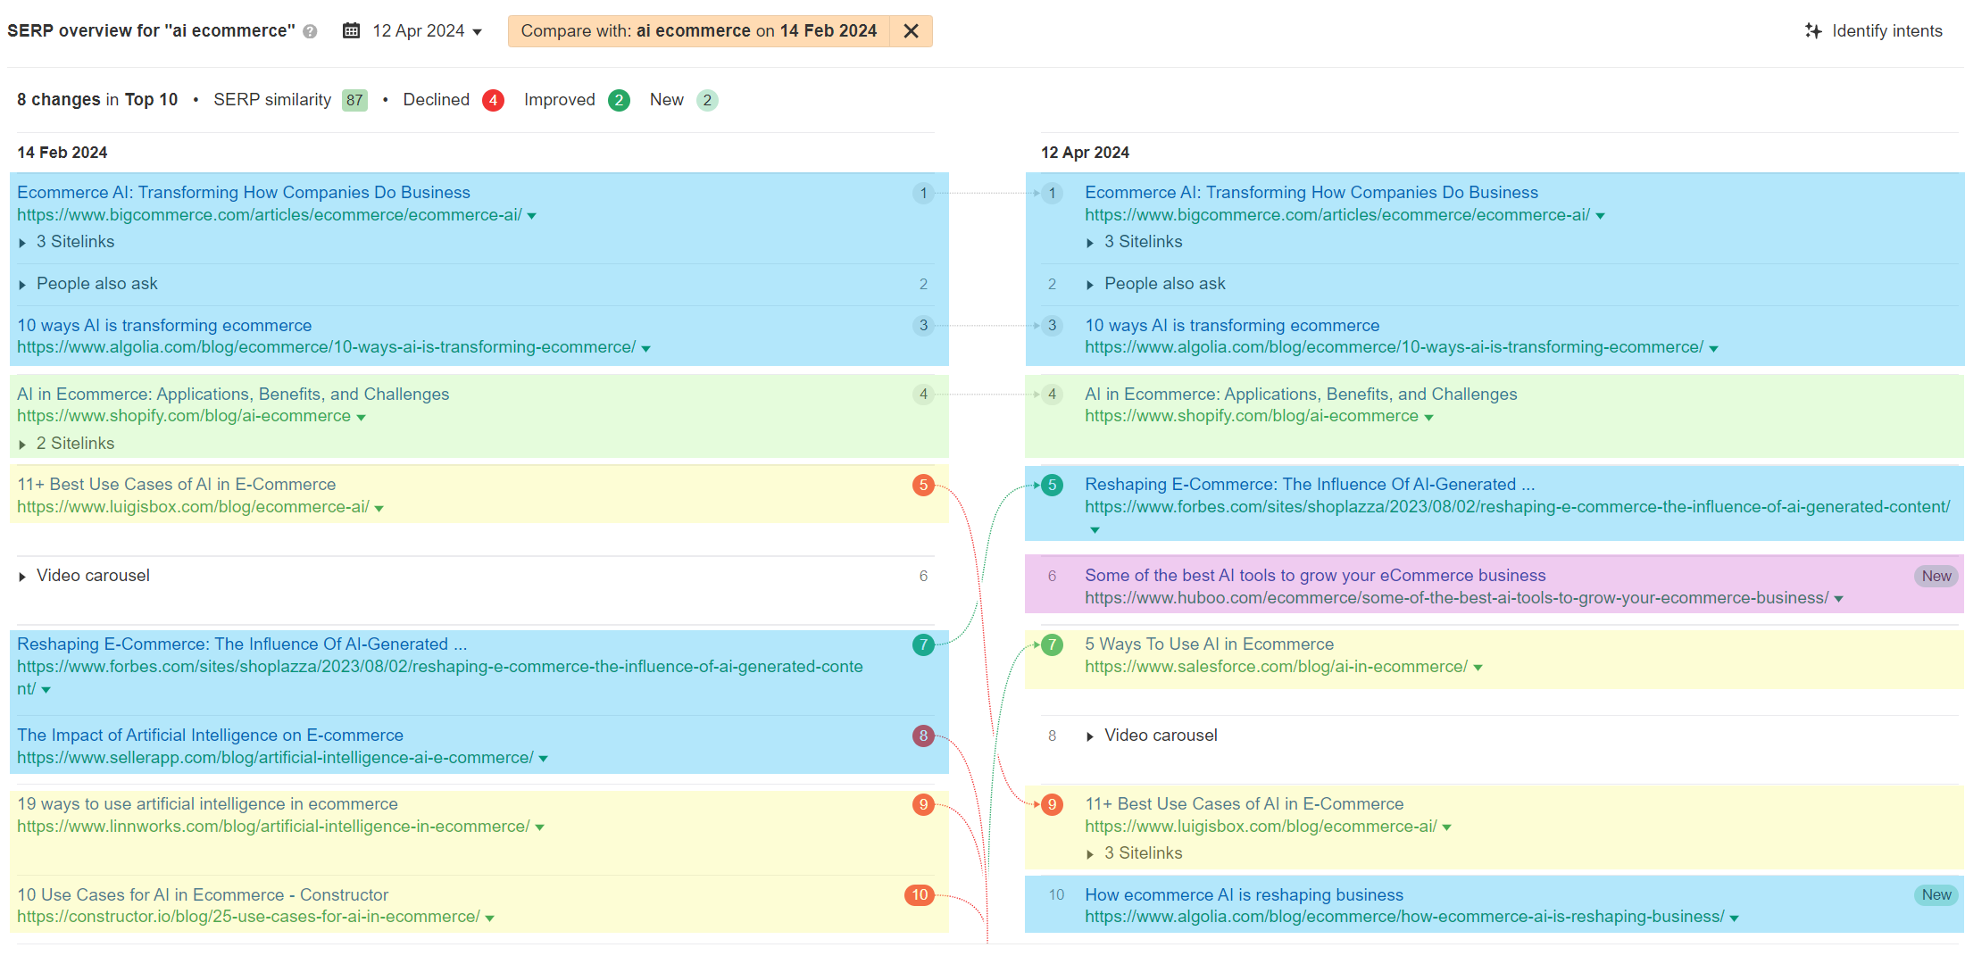The height and width of the screenshot is (956, 1965).
Task: Open How ecommerce AI is reshaping business
Action: point(1244,894)
